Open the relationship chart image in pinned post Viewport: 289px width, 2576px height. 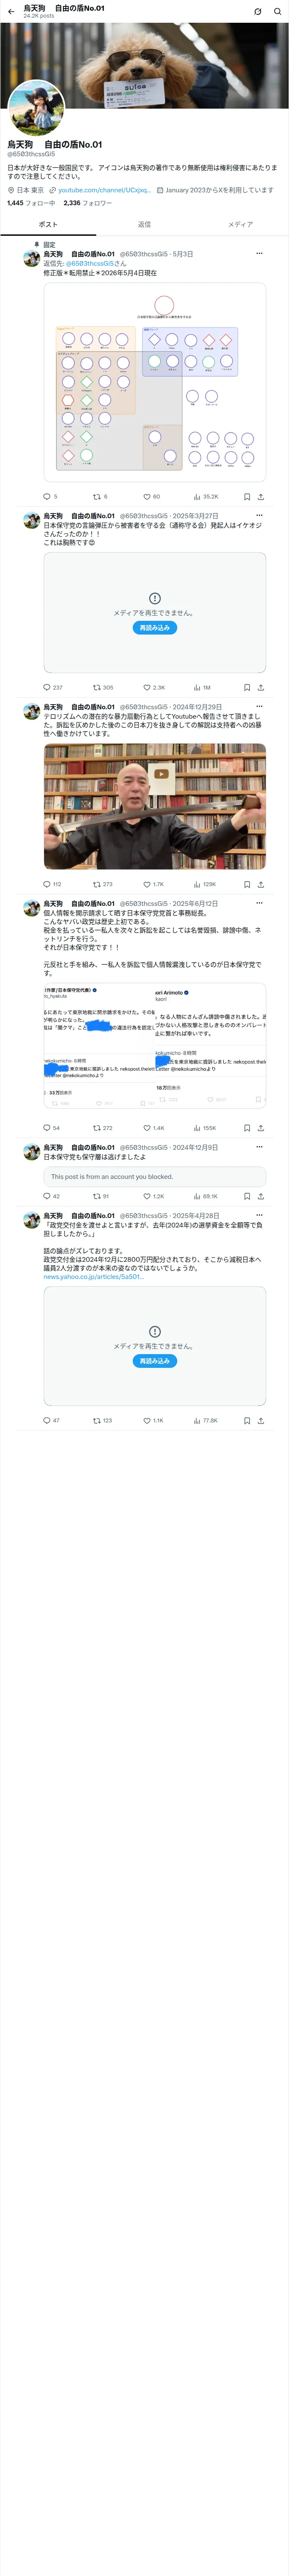pyautogui.click(x=155, y=382)
